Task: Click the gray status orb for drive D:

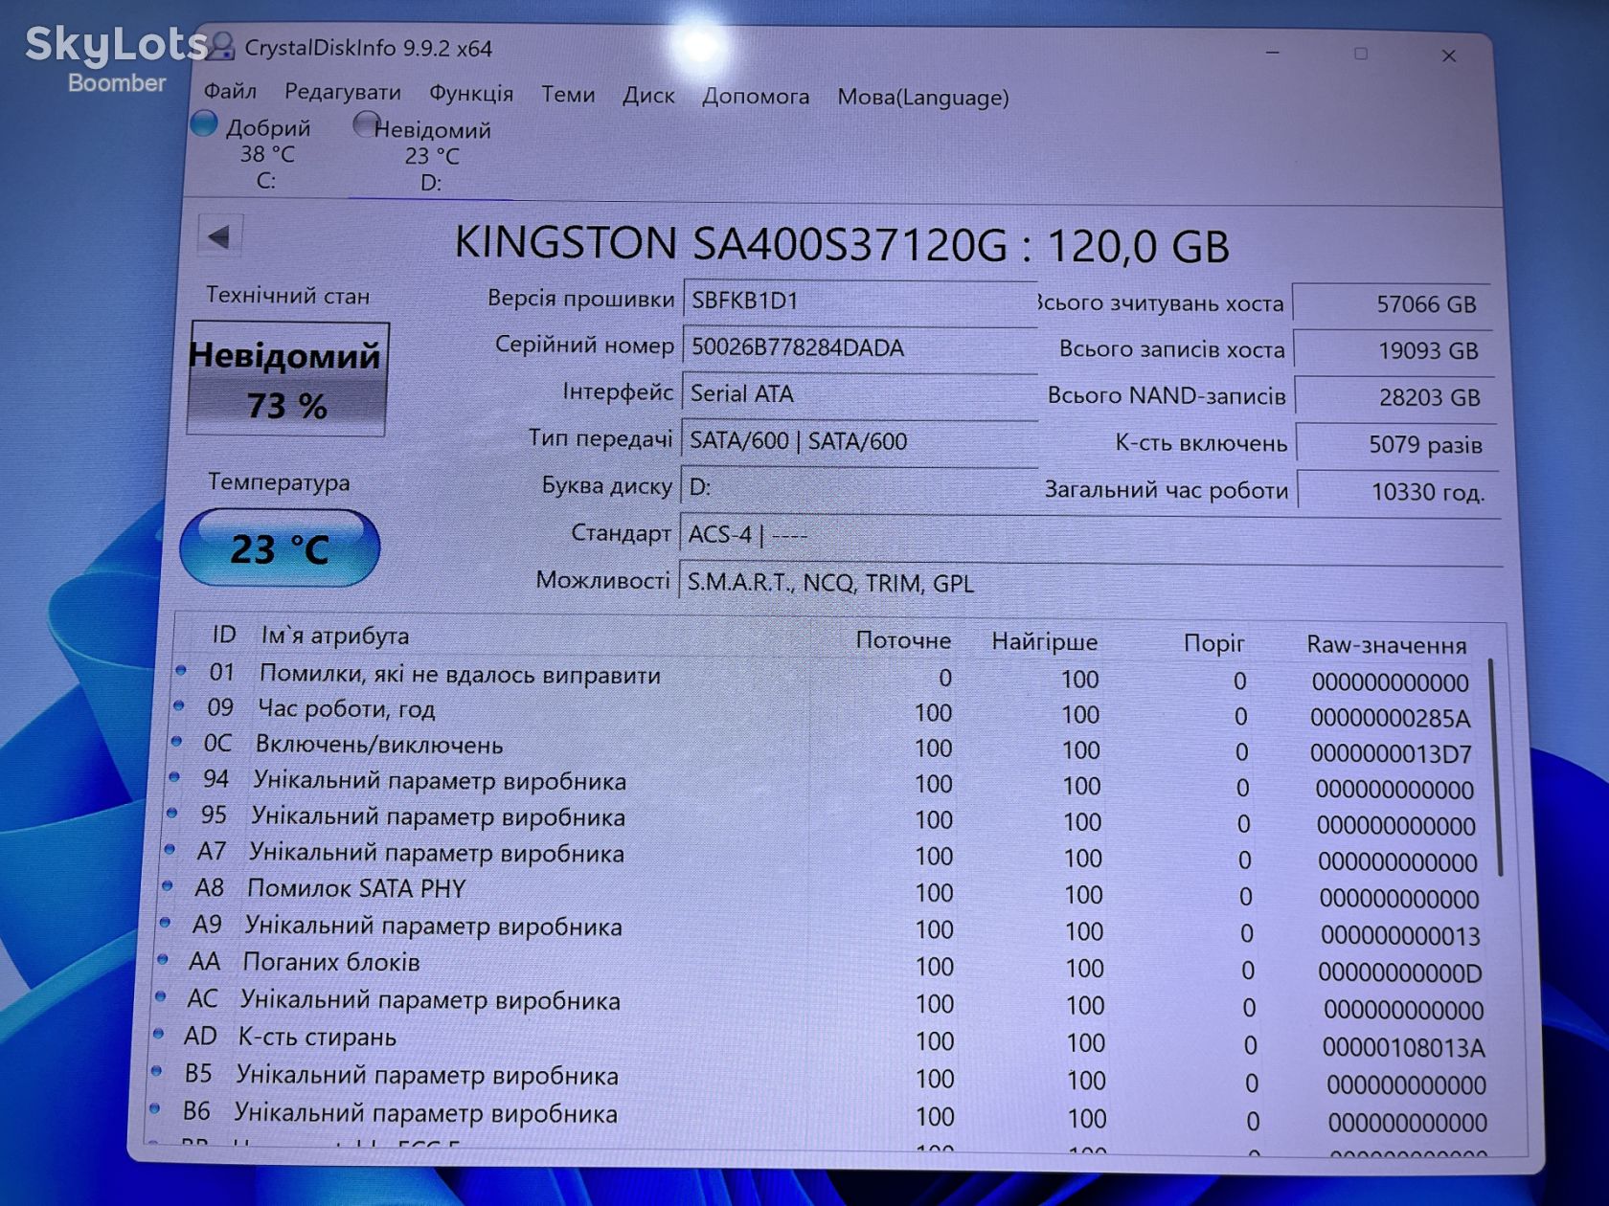Action: pos(365,124)
